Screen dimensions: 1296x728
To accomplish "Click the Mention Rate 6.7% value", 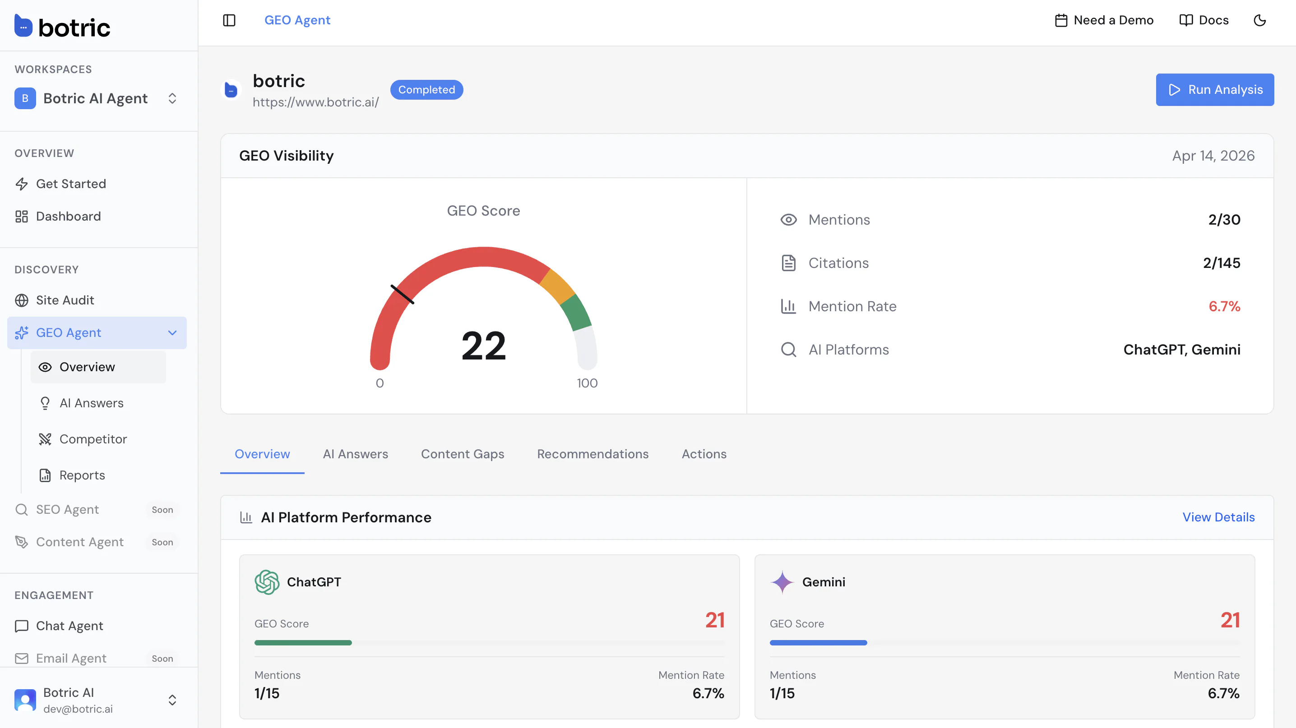I will point(1225,306).
